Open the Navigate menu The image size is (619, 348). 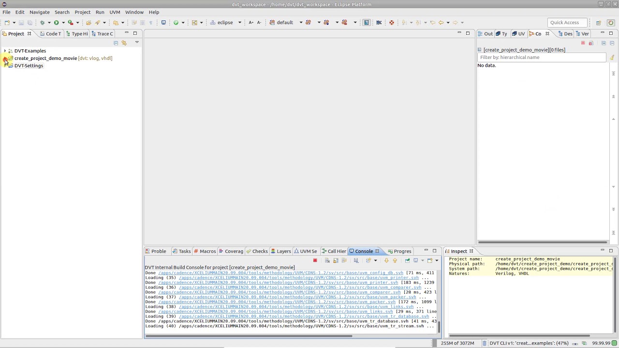click(x=40, y=12)
